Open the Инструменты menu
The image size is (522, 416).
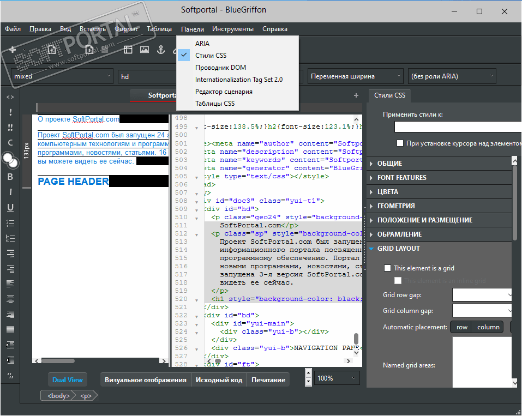tap(233, 29)
